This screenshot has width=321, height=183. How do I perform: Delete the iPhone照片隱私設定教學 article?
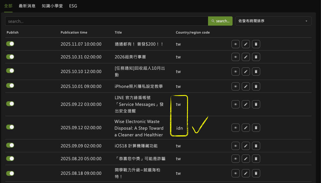tap(256, 86)
